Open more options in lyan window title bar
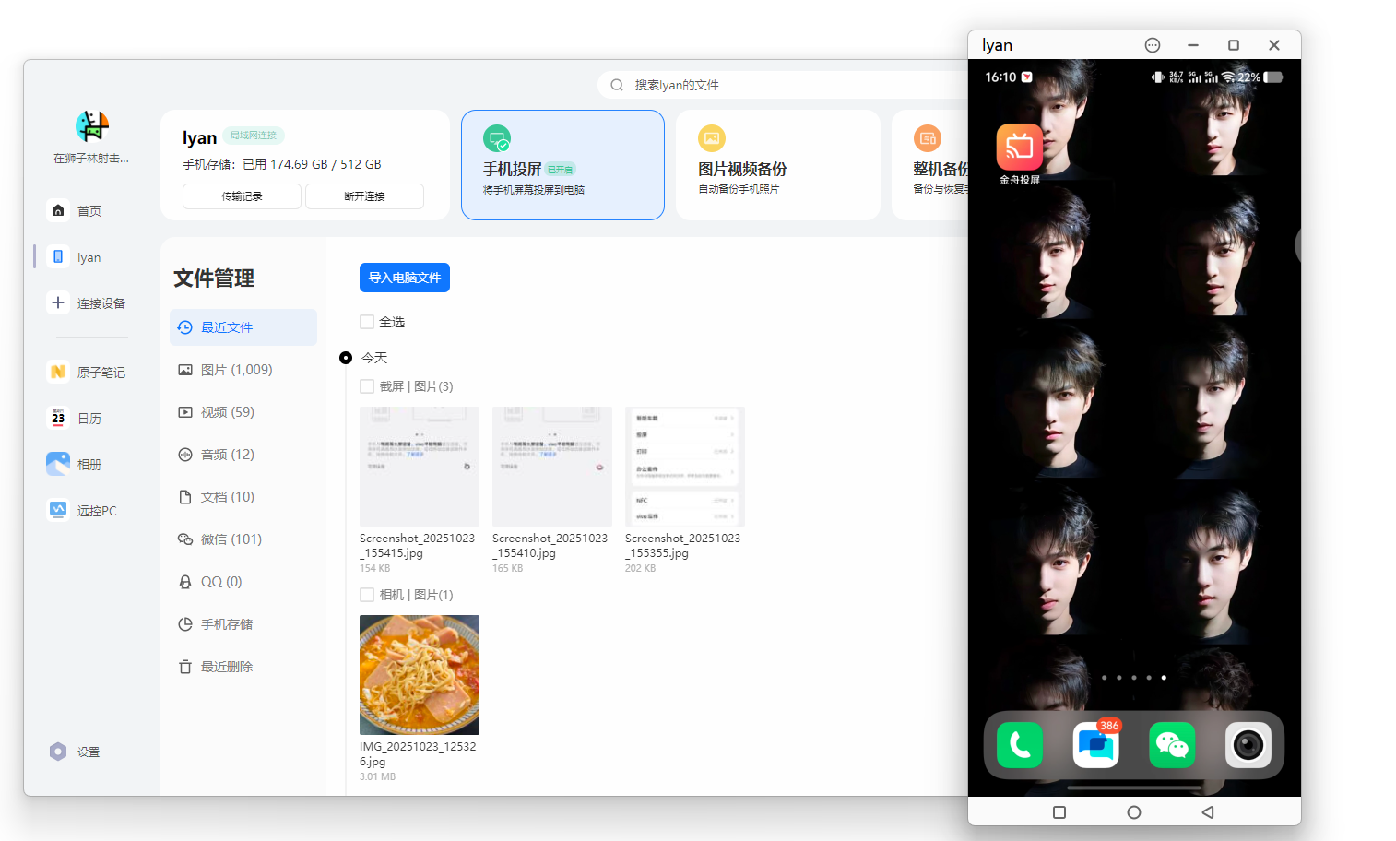Viewport: 1396px width, 841px height. click(x=1152, y=45)
